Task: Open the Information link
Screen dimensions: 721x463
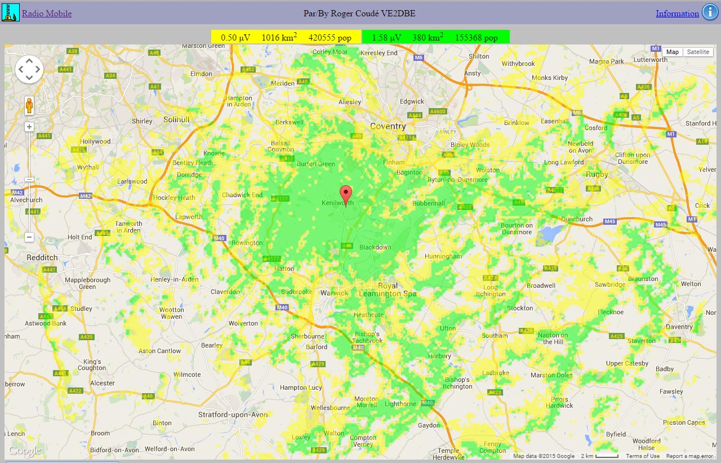Action: pos(677,14)
